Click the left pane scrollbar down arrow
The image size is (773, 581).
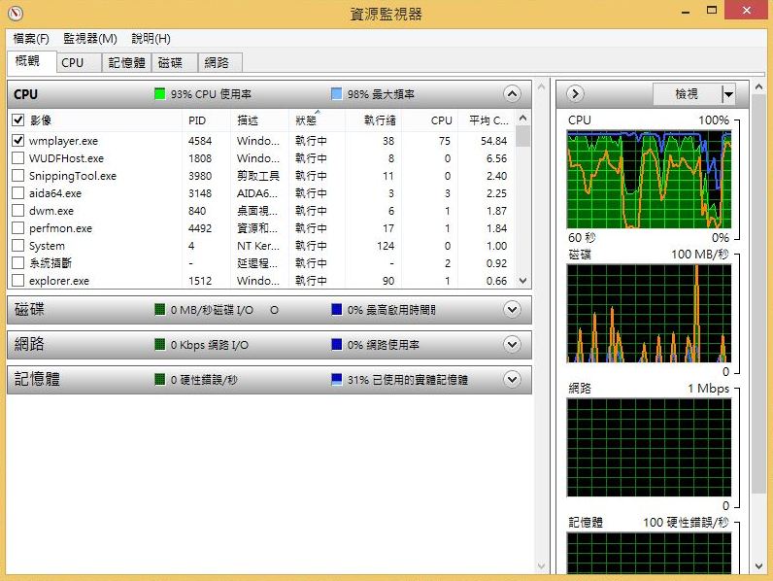point(541,566)
